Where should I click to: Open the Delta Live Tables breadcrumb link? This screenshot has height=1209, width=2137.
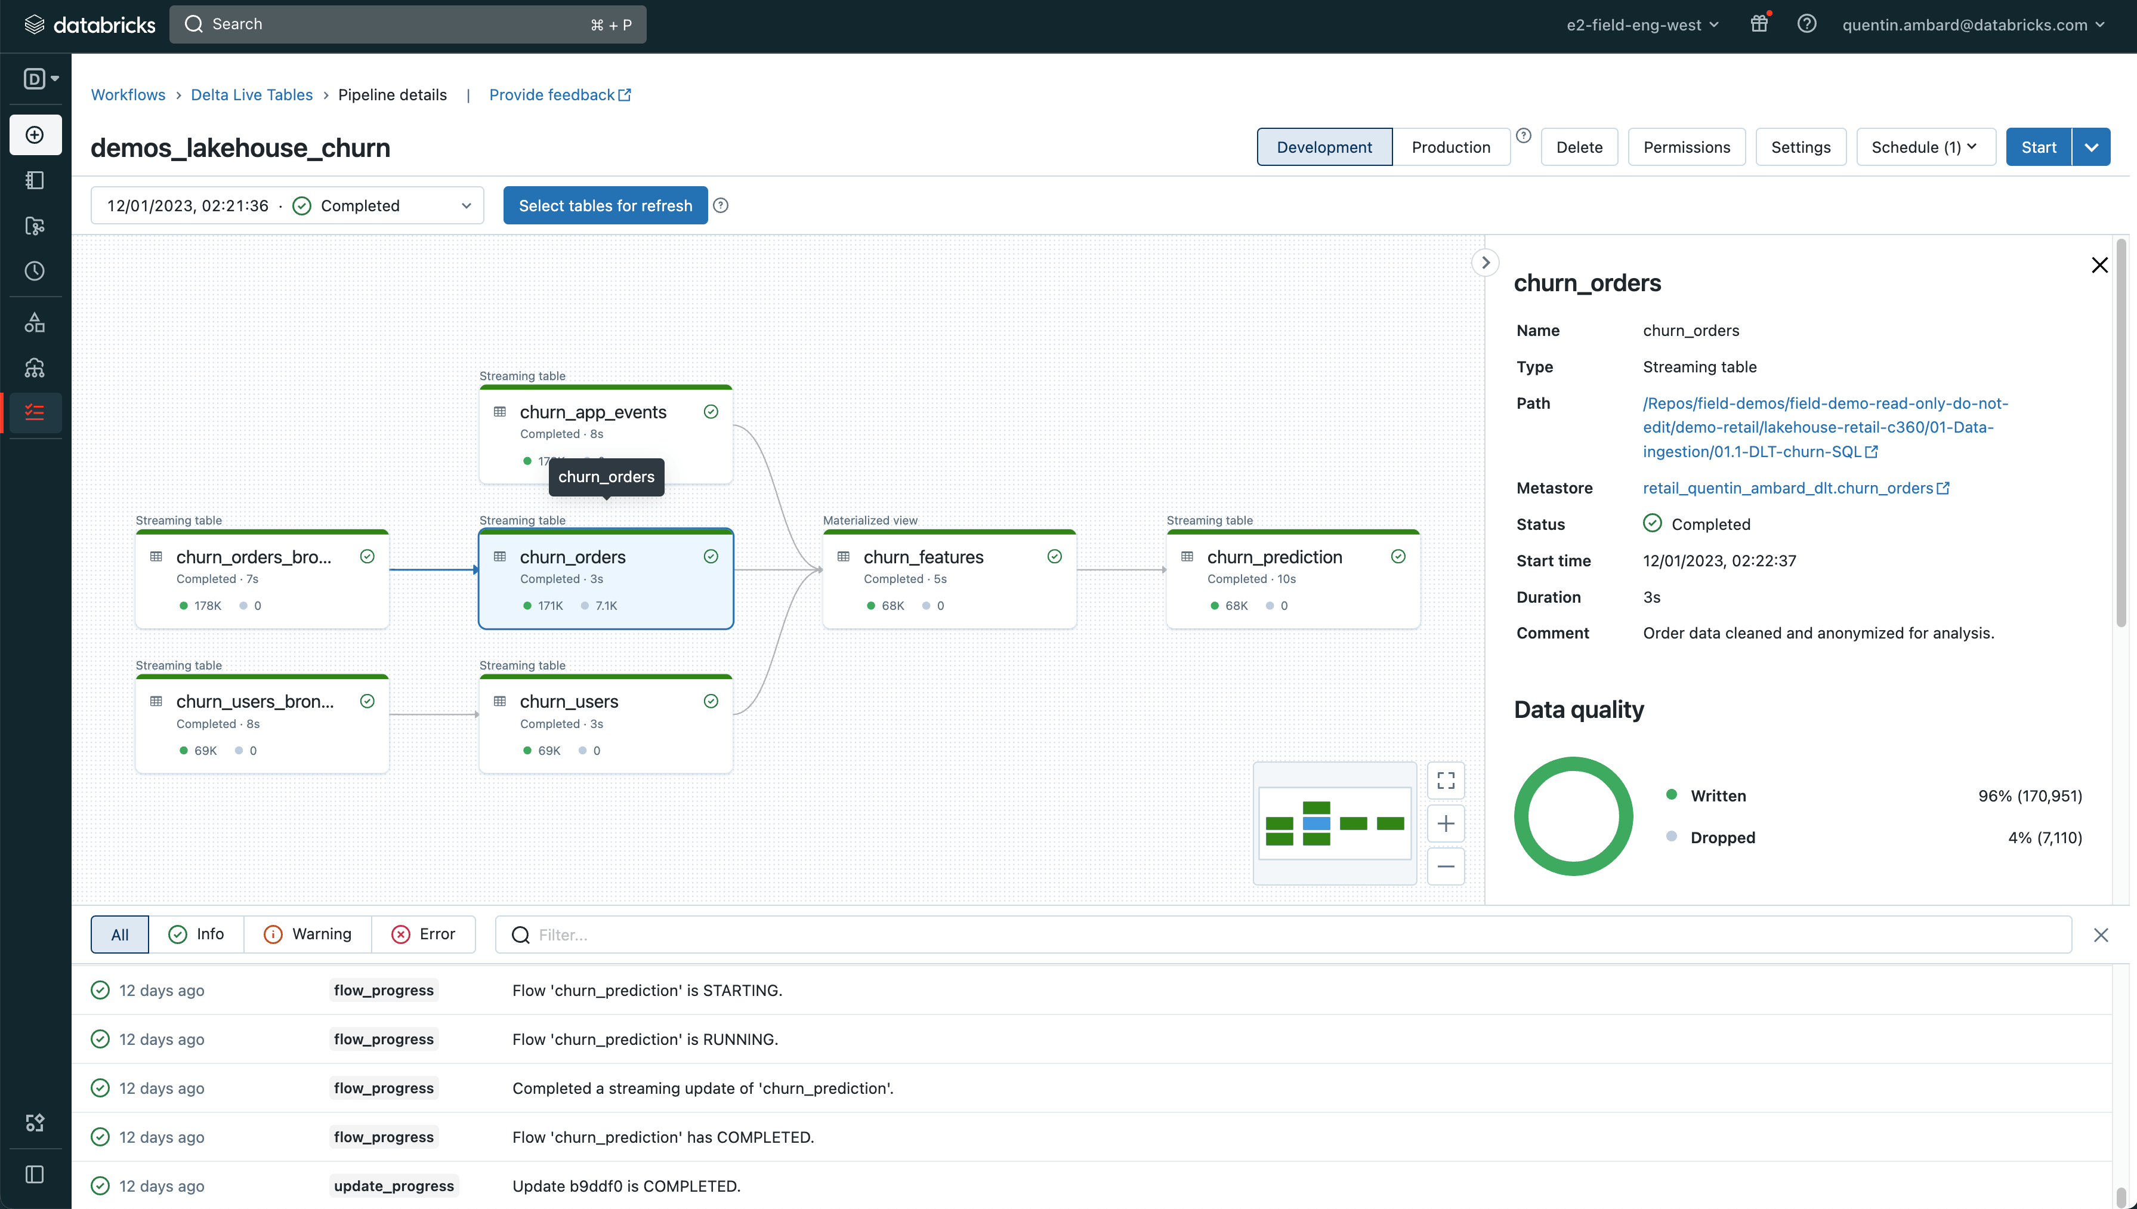click(251, 95)
